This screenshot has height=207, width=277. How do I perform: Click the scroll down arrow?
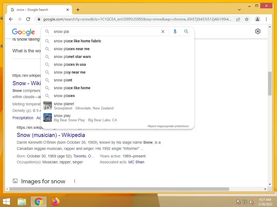(270, 184)
